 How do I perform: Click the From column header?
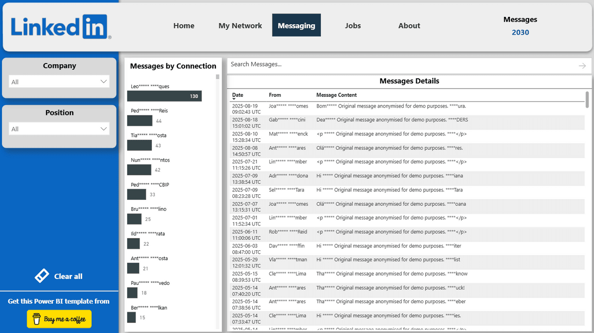pos(275,95)
